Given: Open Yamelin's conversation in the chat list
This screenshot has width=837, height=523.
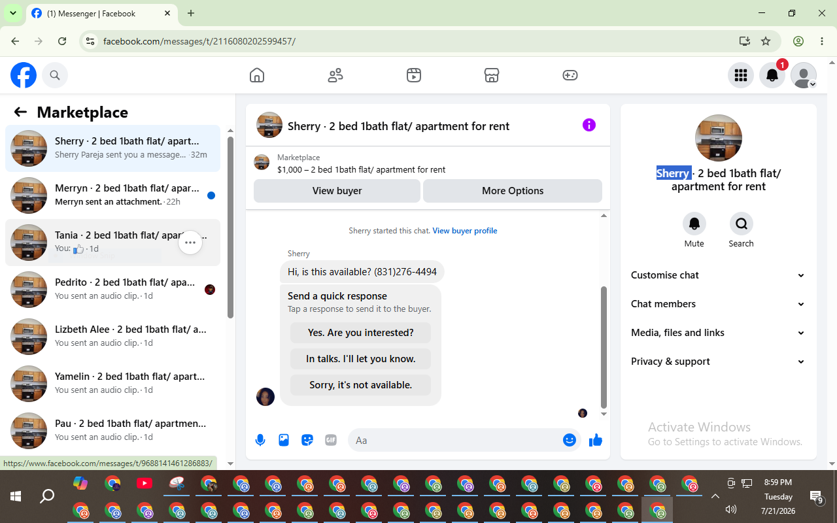Looking at the screenshot, I should 112,384.
